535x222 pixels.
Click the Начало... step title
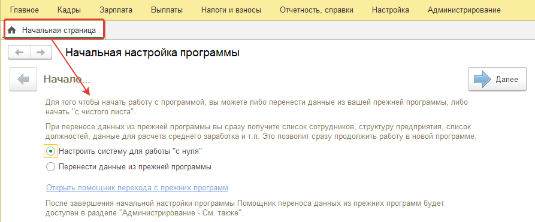click(x=67, y=80)
